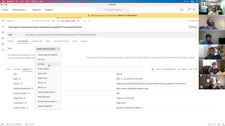
Task: Click info icon next to Content-Length header
Action: [x=29, y=93]
